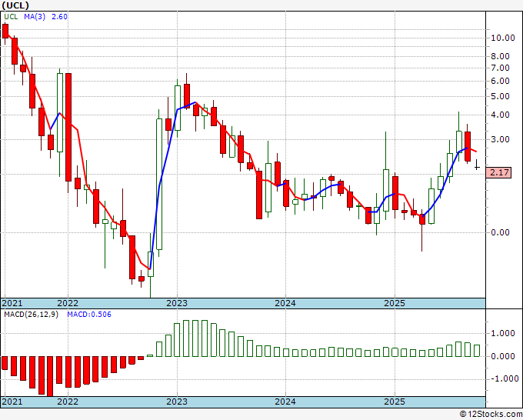This screenshot has width=523, height=420.
Task: Click the lowest red MACD bar before 2022
Action: [50, 376]
